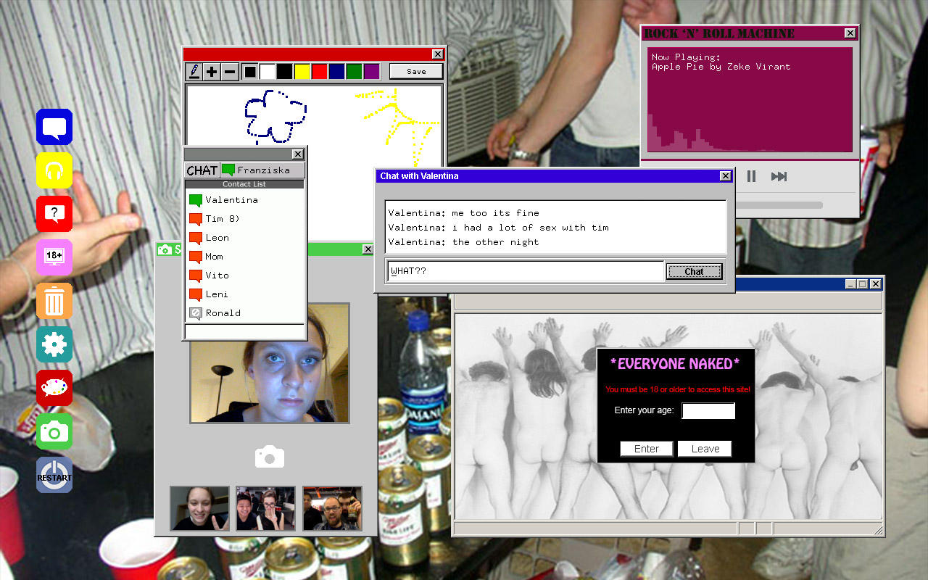Viewport: 928px width, 580px height.
Task: Open the green camera sidebar icon
Action: [54, 431]
